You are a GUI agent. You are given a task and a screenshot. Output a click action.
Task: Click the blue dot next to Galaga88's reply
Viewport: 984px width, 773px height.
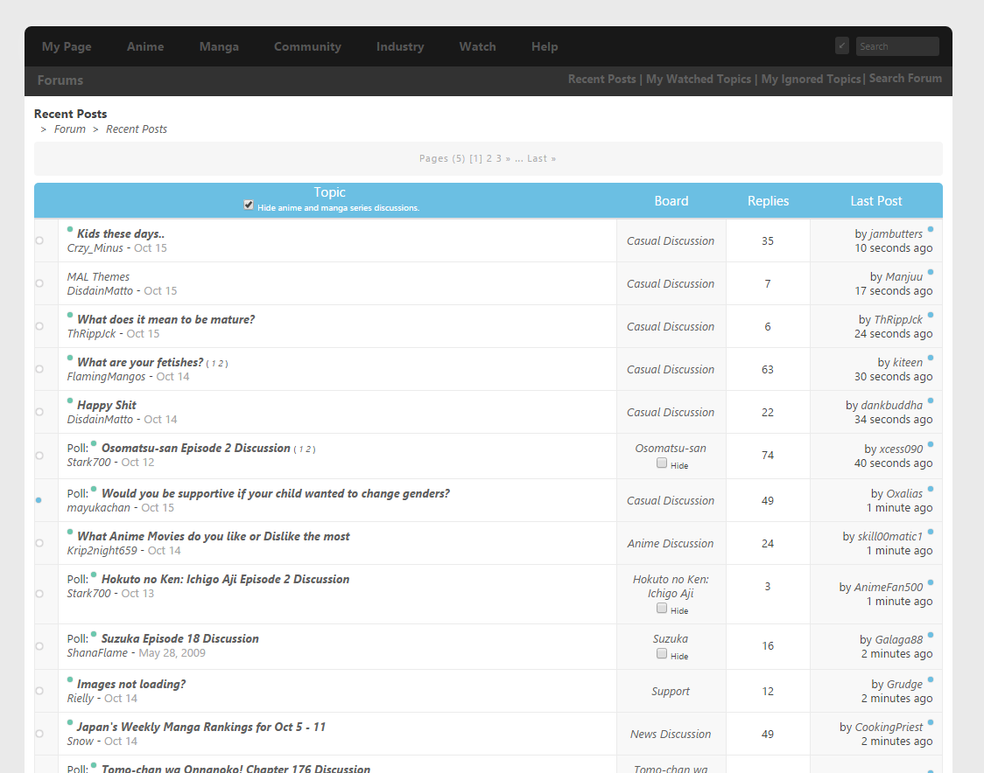(x=930, y=633)
